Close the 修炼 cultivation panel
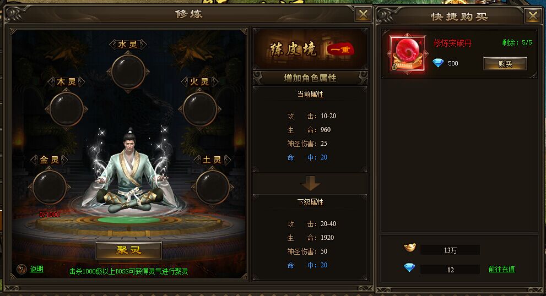Image resolution: width=546 pixels, height=296 pixels. point(363,14)
